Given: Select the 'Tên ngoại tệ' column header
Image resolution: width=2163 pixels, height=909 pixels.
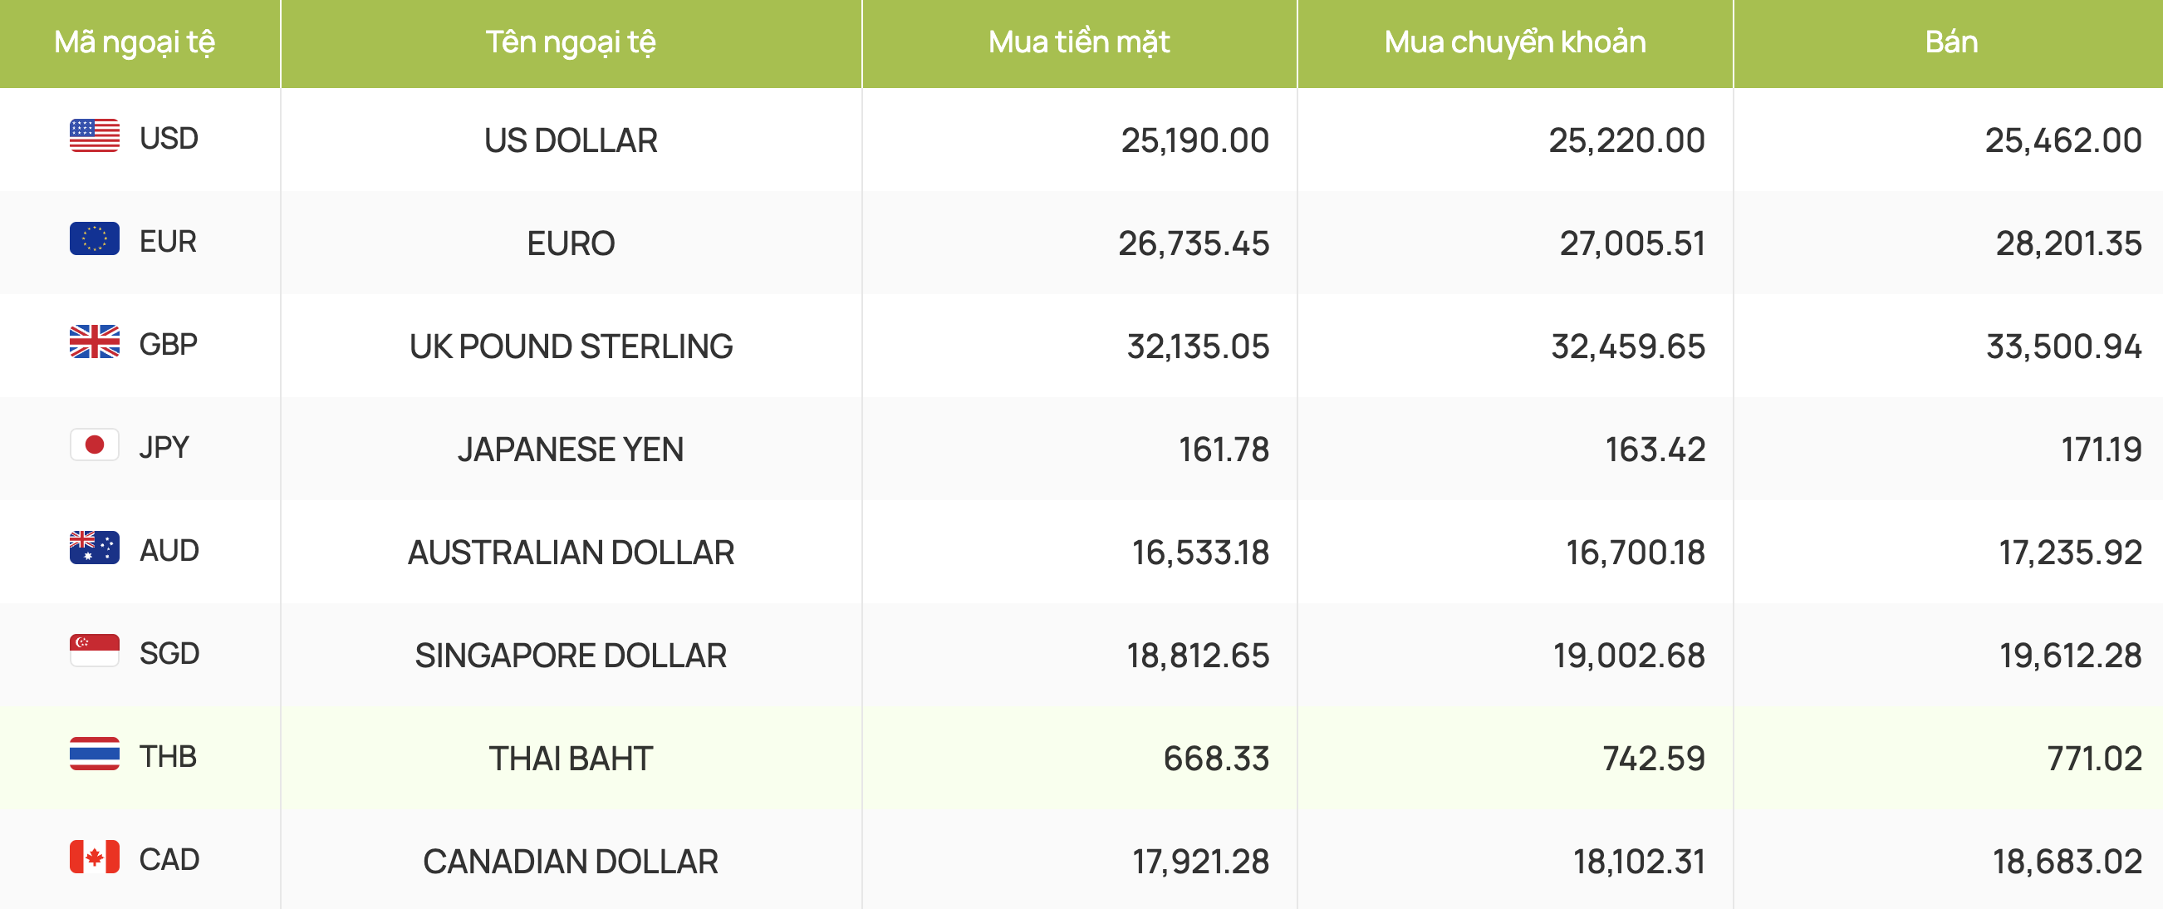Looking at the screenshot, I should (571, 42).
